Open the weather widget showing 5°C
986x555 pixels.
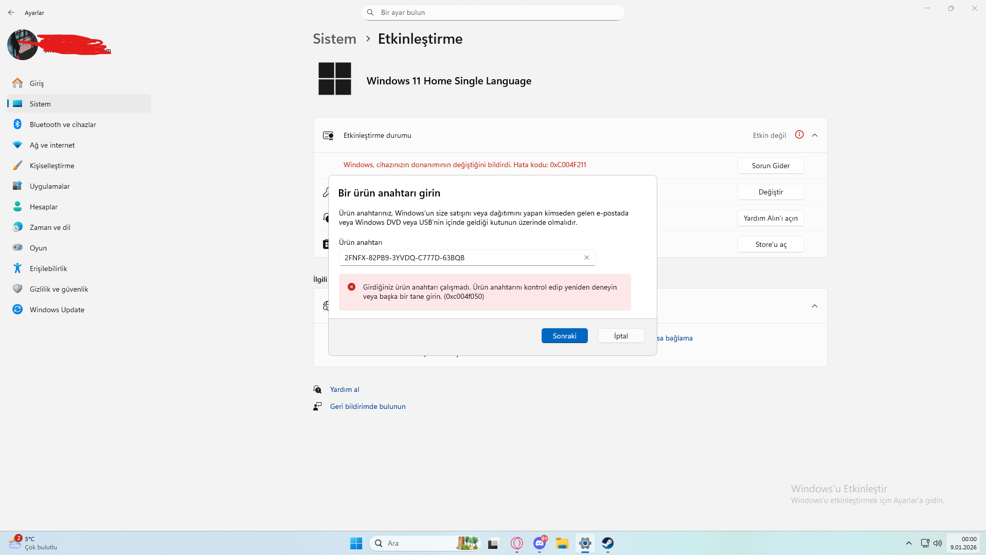[33, 543]
